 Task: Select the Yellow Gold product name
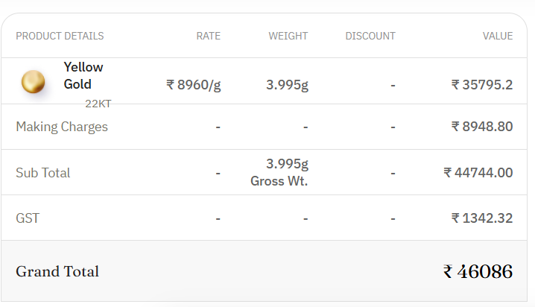click(83, 75)
